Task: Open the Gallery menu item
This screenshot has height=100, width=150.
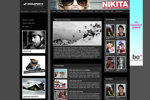Action: click(x=107, y=11)
